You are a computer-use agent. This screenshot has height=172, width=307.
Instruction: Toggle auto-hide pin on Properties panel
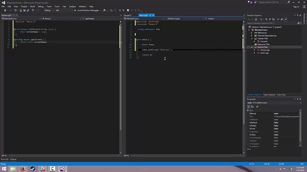tap(297, 99)
